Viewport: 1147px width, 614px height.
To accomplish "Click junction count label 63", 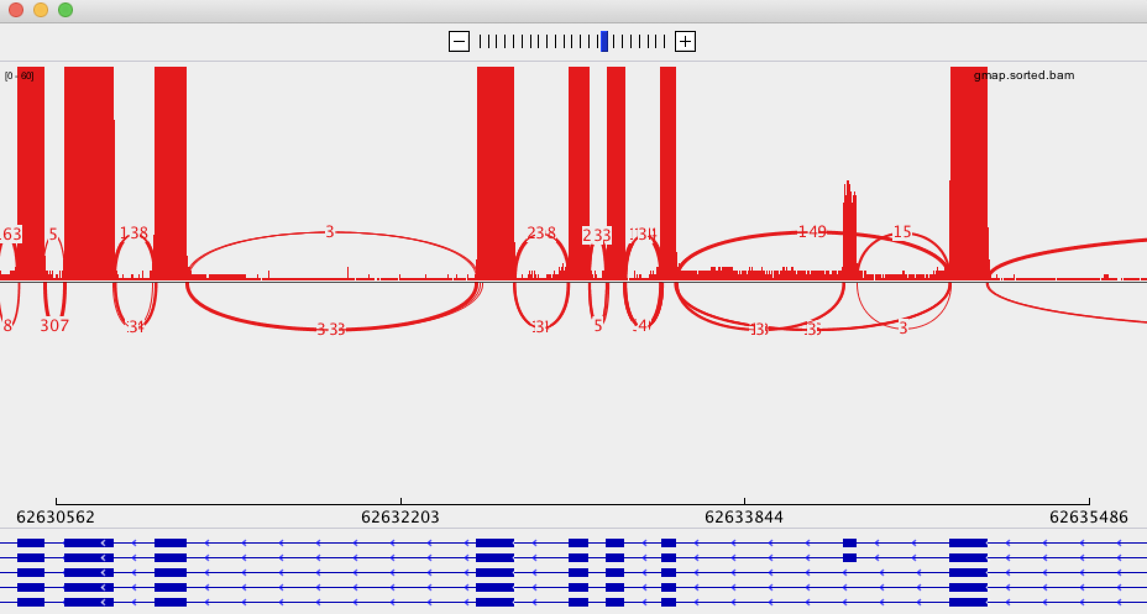I will tap(11, 234).
